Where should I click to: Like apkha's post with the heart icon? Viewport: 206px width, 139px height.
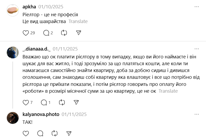(x=26, y=33)
